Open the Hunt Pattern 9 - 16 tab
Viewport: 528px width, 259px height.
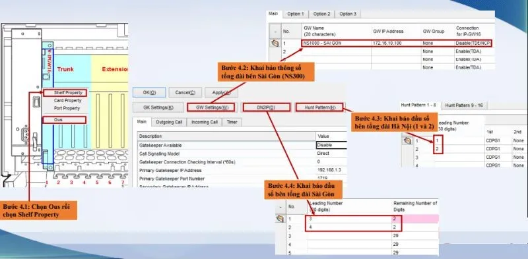coord(464,105)
